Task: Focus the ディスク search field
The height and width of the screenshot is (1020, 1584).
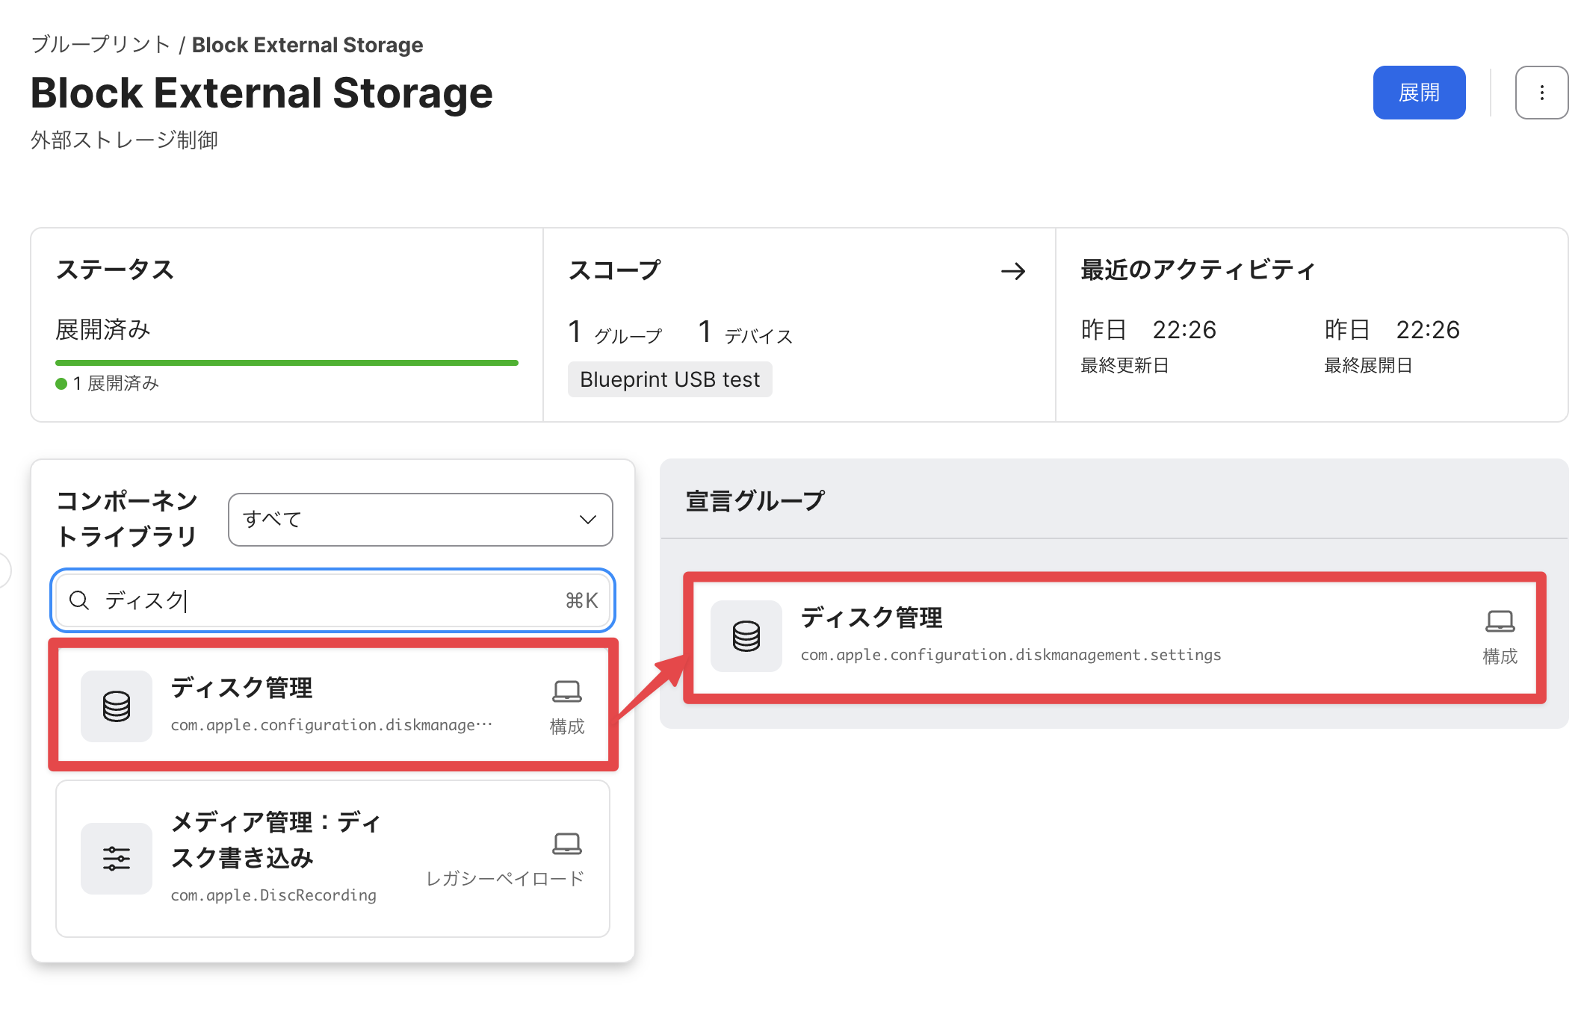Action: coord(329,600)
